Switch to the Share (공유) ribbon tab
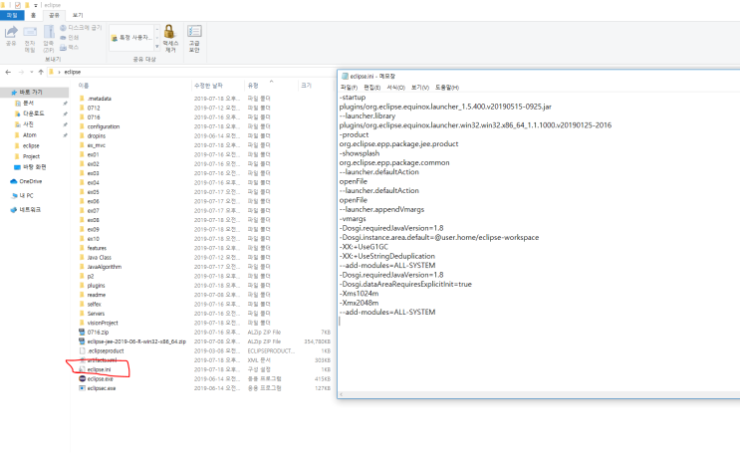The image size is (740, 453). (54, 15)
